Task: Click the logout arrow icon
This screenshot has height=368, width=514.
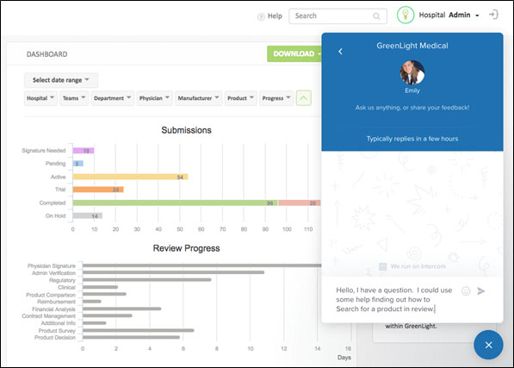Action: (493, 15)
